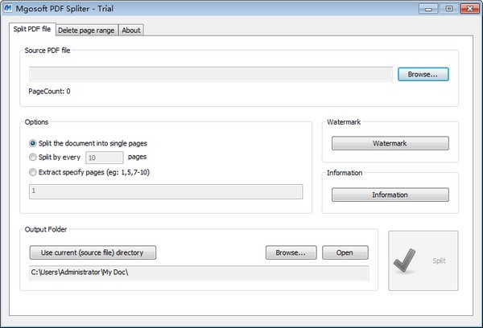The image size is (483, 328).
Task: Open the Delete page range tab
Action: pos(86,31)
